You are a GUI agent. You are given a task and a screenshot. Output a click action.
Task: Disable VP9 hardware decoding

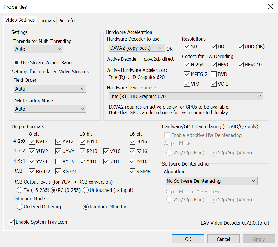coord(187,84)
